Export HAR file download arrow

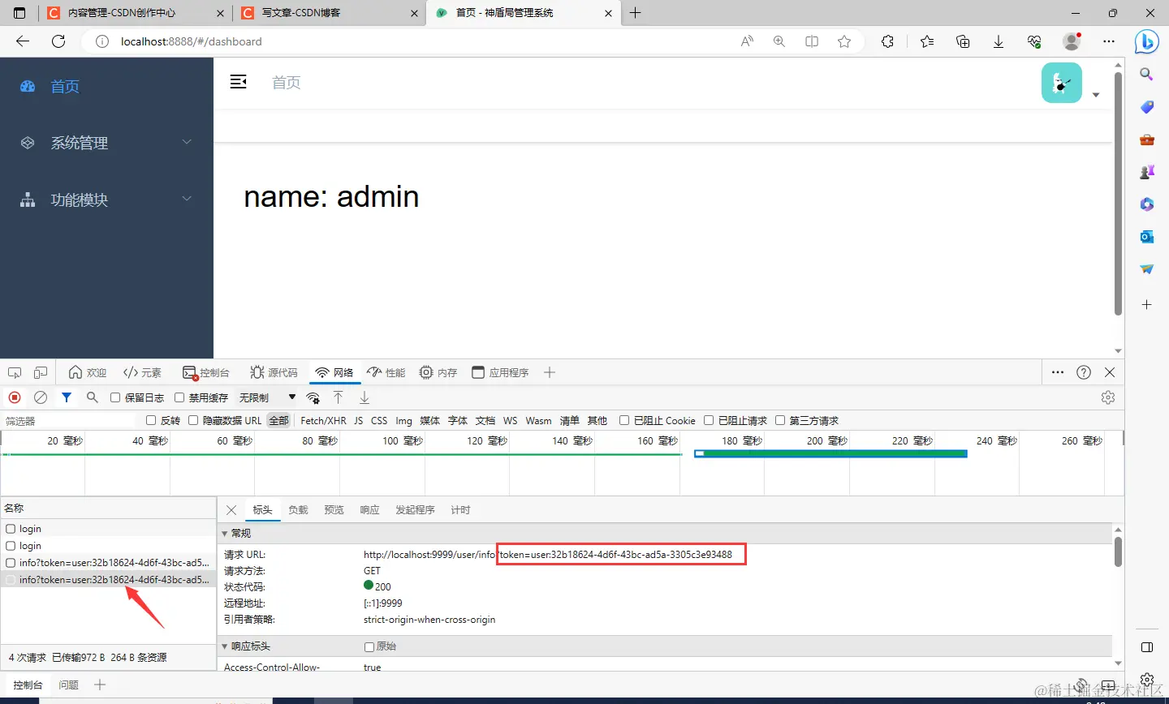tap(365, 397)
